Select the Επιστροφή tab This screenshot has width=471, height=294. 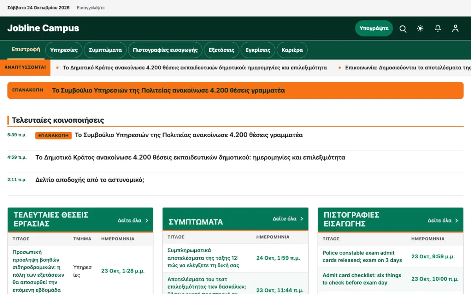26,49
